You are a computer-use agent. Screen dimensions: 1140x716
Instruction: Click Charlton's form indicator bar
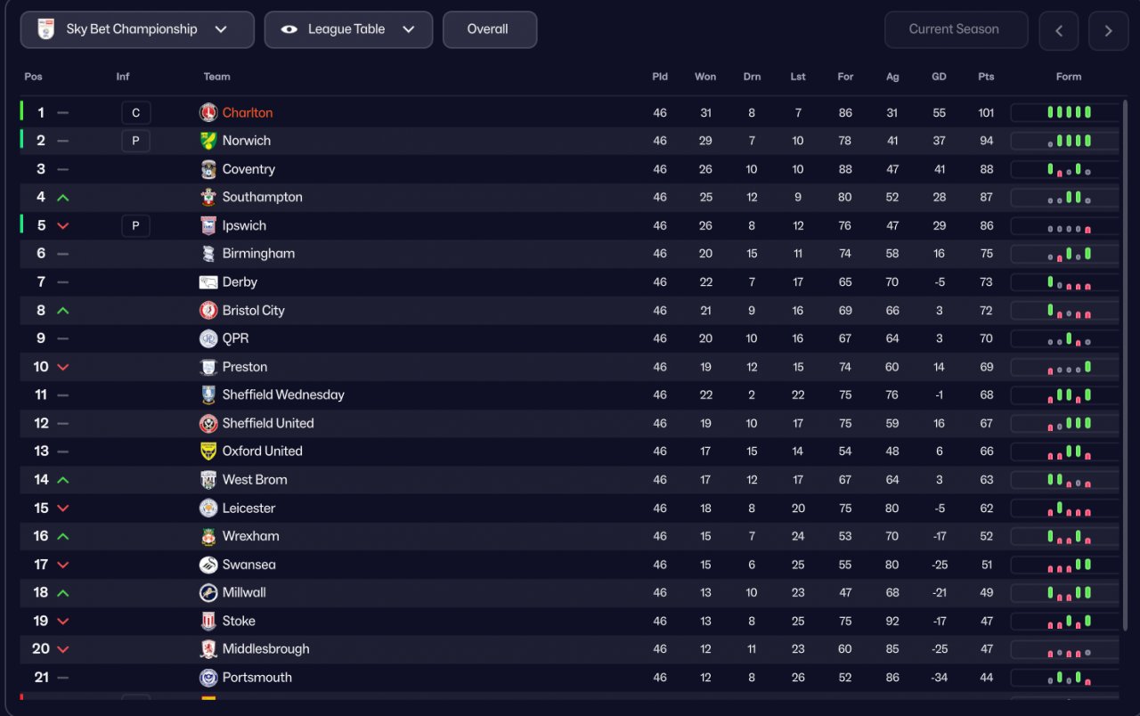tap(1064, 113)
